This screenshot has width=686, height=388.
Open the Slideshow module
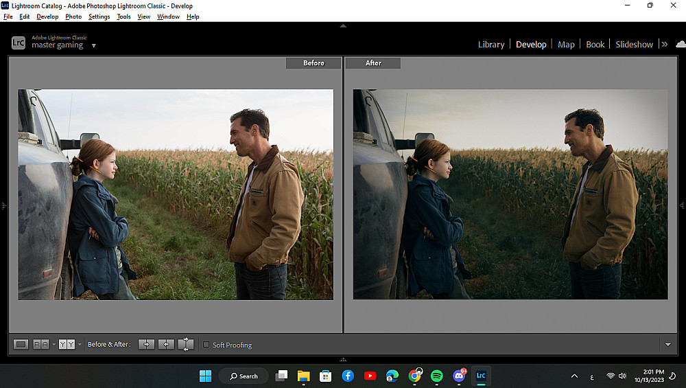coord(634,44)
